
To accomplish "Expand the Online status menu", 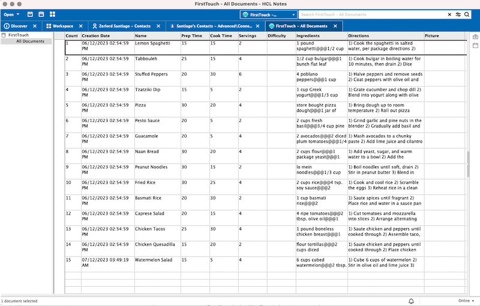I will (x=466, y=301).
